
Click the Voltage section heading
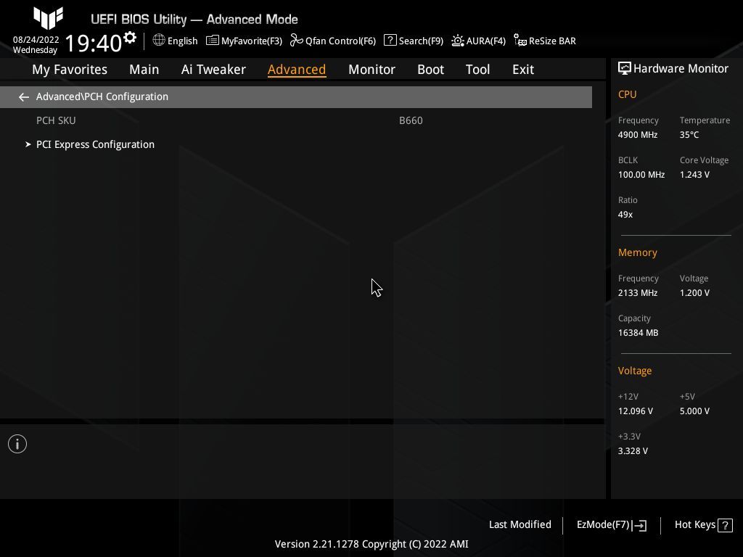pos(634,371)
